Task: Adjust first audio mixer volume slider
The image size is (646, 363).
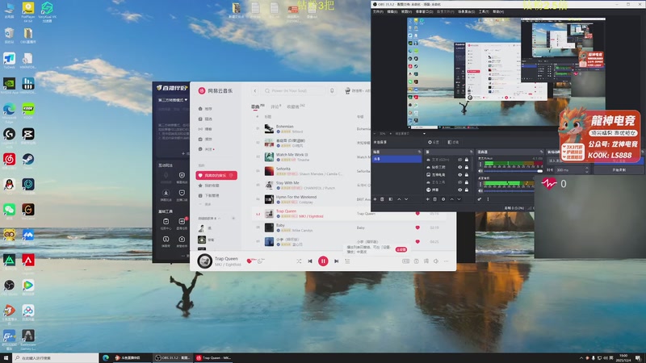Action: [514, 171]
